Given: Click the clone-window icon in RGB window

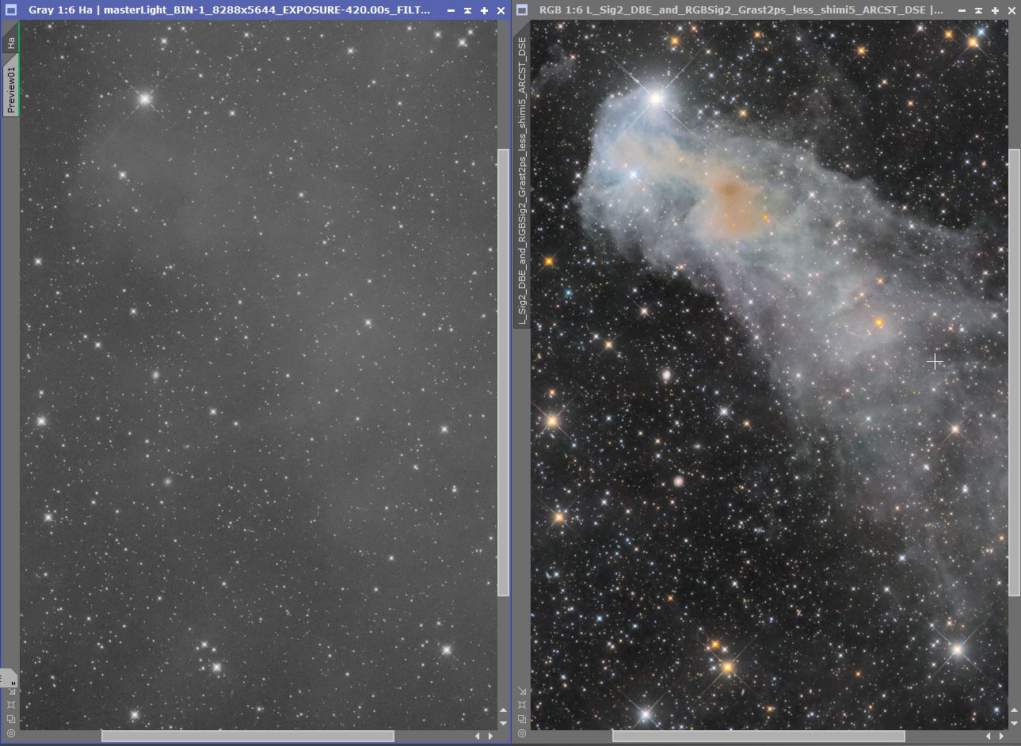Looking at the screenshot, I should 522,719.
